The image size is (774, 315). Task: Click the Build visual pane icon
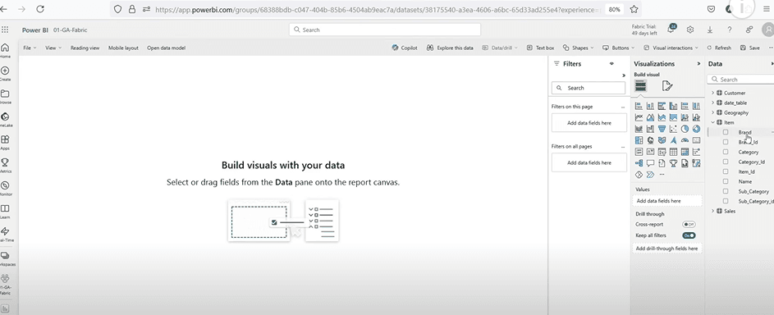pyautogui.click(x=641, y=86)
